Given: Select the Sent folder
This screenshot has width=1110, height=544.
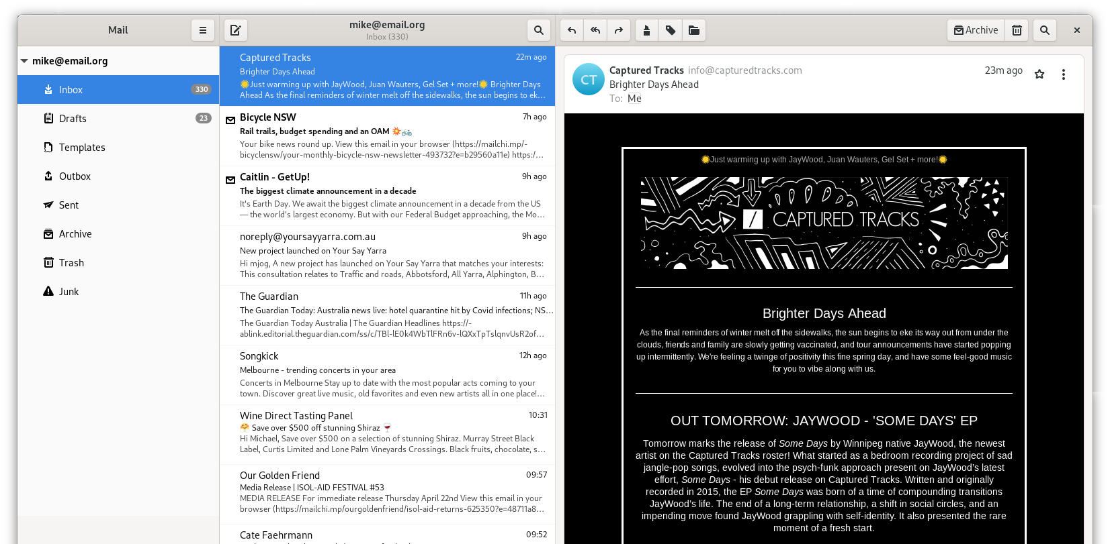Looking at the screenshot, I should point(69,205).
